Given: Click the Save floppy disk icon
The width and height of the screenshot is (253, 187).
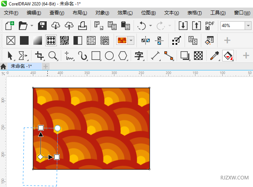Looking at the screenshot, I should click(42, 26).
